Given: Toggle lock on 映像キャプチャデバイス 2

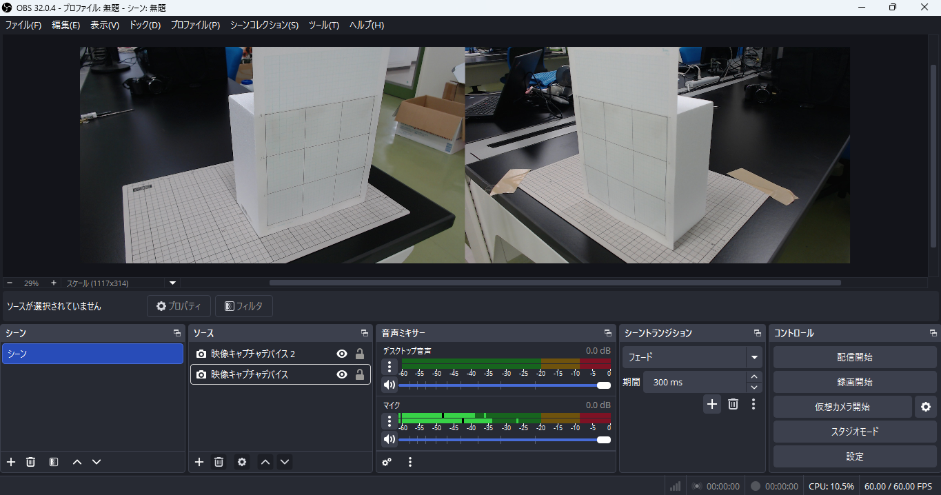Looking at the screenshot, I should (x=359, y=354).
